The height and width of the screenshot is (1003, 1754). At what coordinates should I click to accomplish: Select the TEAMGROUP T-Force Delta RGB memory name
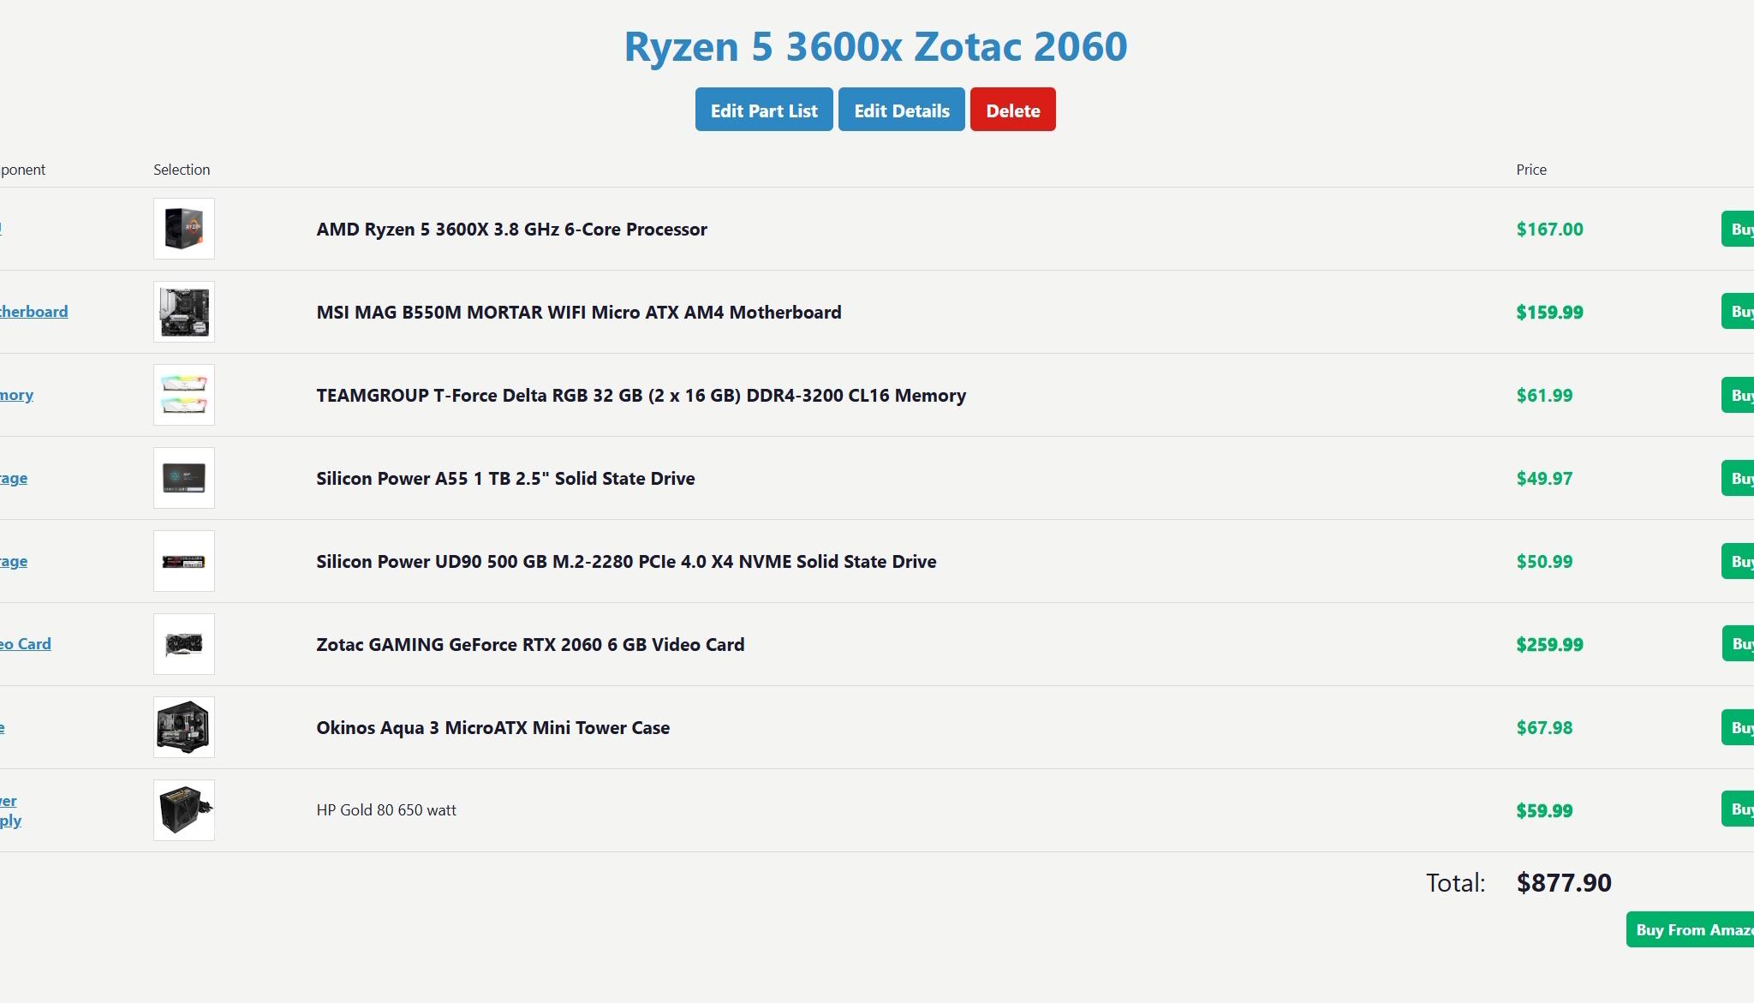(641, 396)
